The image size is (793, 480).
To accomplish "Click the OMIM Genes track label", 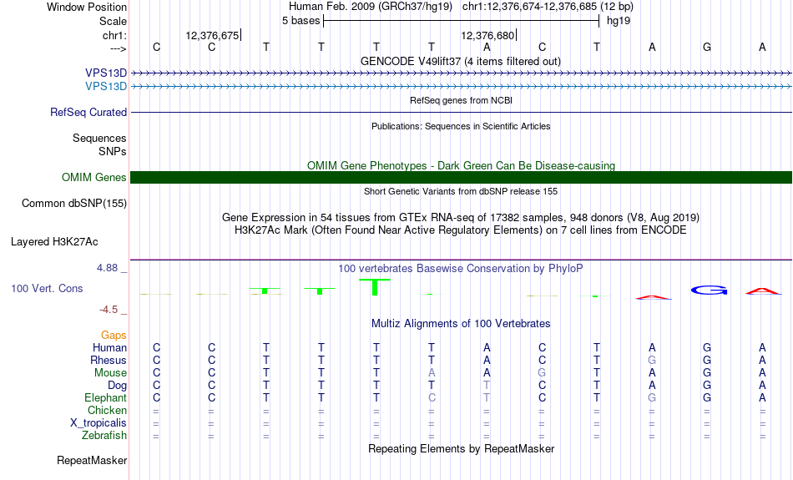I will [x=94, y=178].
